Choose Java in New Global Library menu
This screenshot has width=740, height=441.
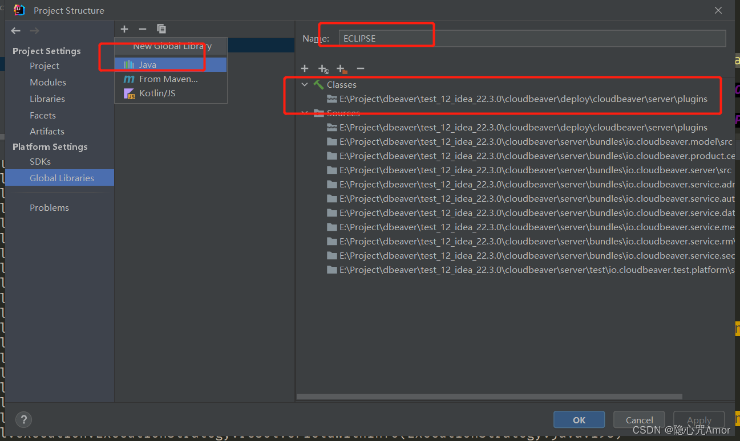point(171,64)
